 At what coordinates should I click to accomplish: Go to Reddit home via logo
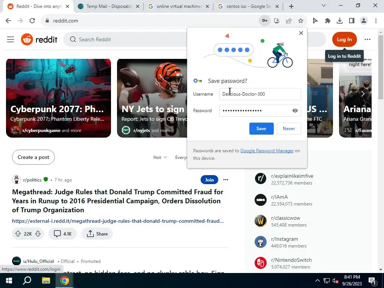39,39
